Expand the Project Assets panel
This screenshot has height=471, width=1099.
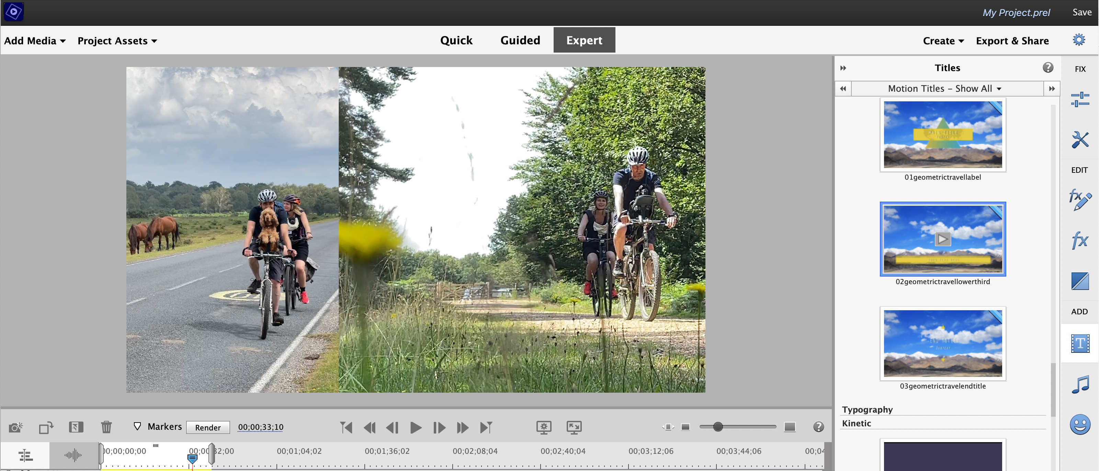pyautogui.click(x=116, y=40)
